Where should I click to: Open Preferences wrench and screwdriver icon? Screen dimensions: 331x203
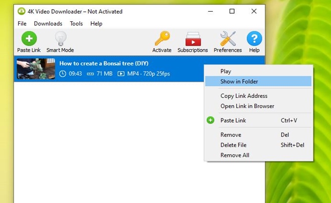[228, 39]
